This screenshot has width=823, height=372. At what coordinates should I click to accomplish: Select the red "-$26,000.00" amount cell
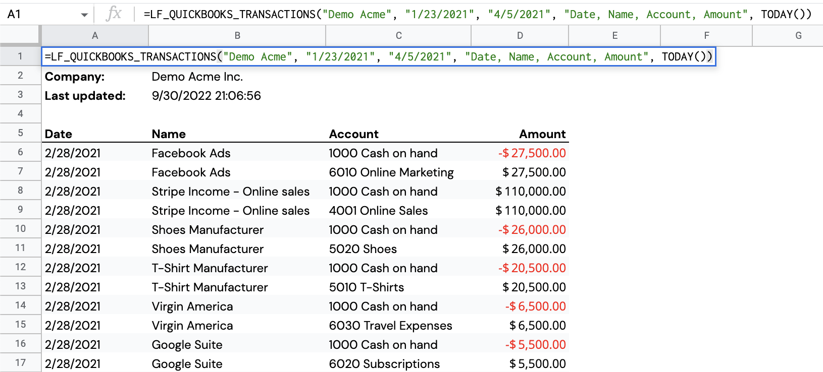[520, 229]
